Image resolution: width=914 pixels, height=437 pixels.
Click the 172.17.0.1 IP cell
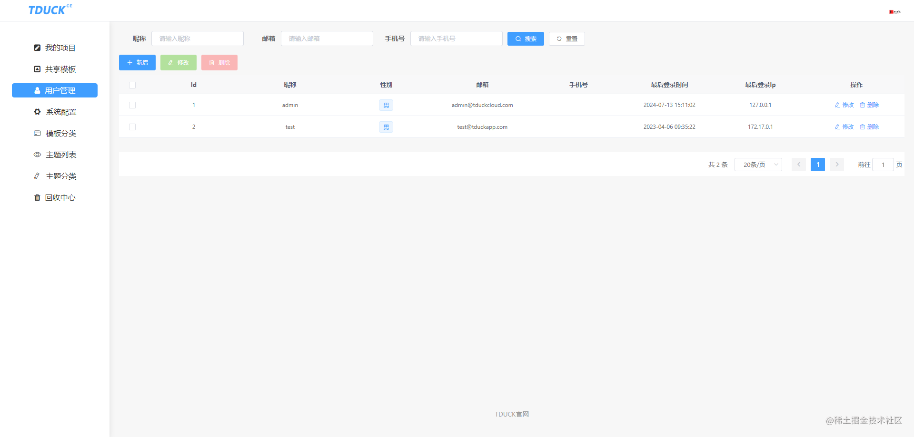[x=760, y=127]
